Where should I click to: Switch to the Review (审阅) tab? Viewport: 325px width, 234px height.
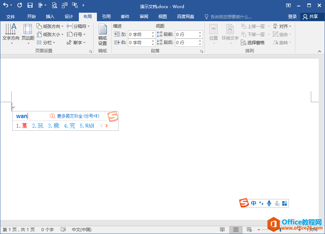click(x=144, y=17)
